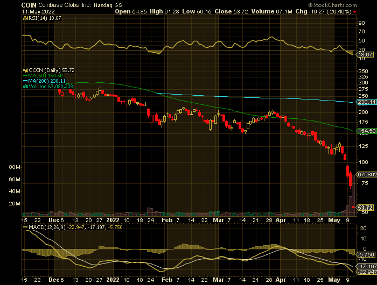
Task: Click the 230.11 MA(200) value label
Action: (366, 102)
